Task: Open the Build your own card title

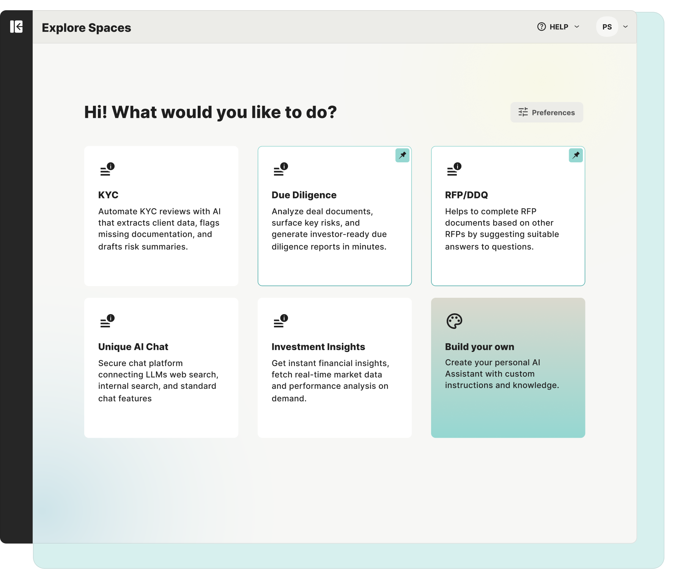Action: (x=479, y=347)
